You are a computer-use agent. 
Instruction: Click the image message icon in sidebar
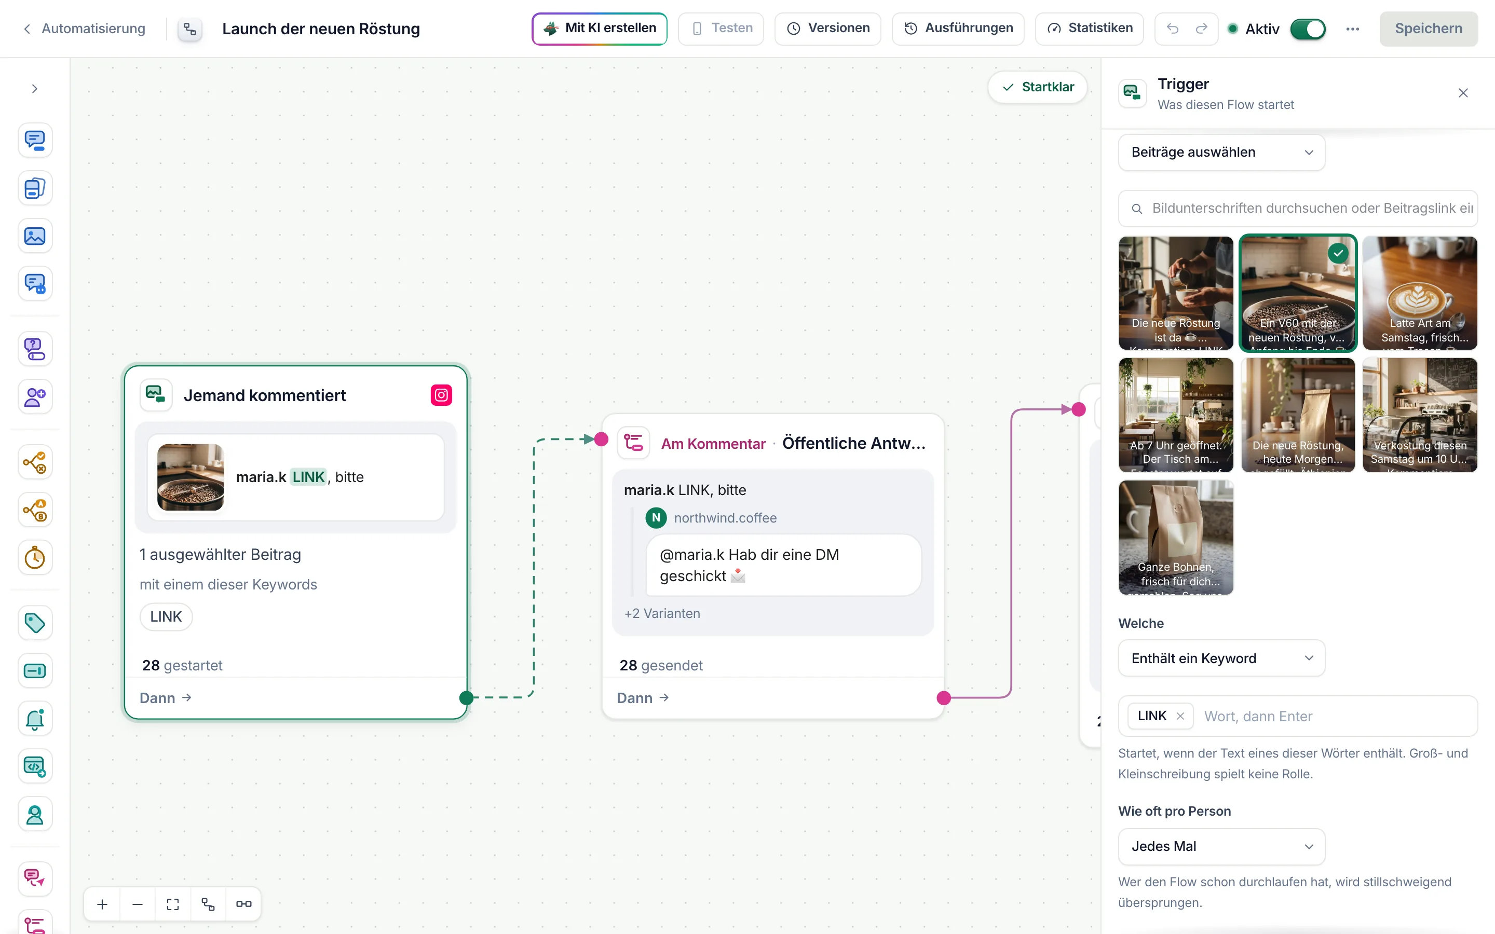35,236
